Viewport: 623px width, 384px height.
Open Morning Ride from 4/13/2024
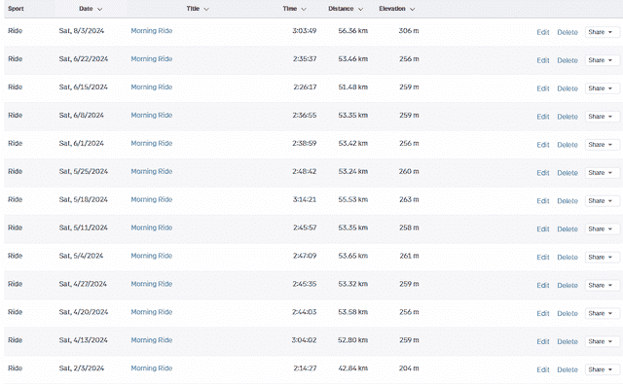[152, 340]
